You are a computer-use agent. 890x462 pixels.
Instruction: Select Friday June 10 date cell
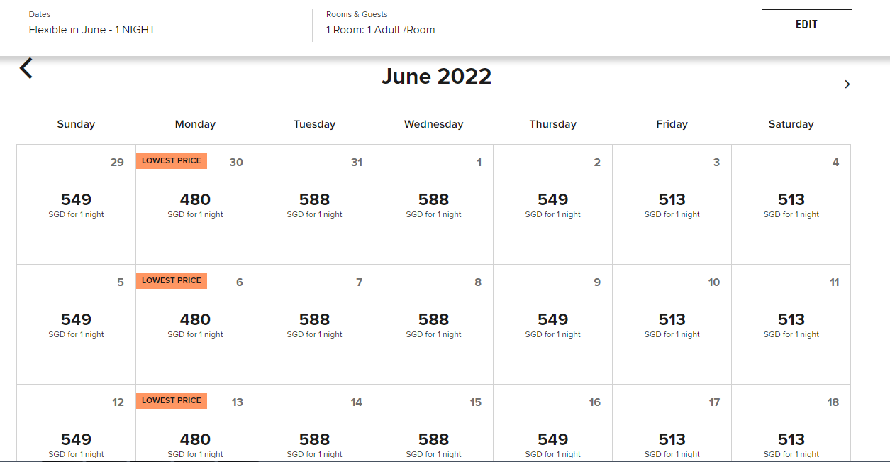click(672, 324)
